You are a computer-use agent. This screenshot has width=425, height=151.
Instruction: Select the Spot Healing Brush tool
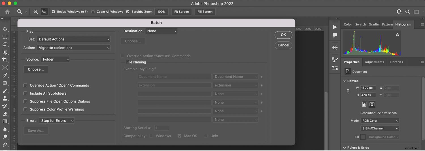[x=5, y=83]
